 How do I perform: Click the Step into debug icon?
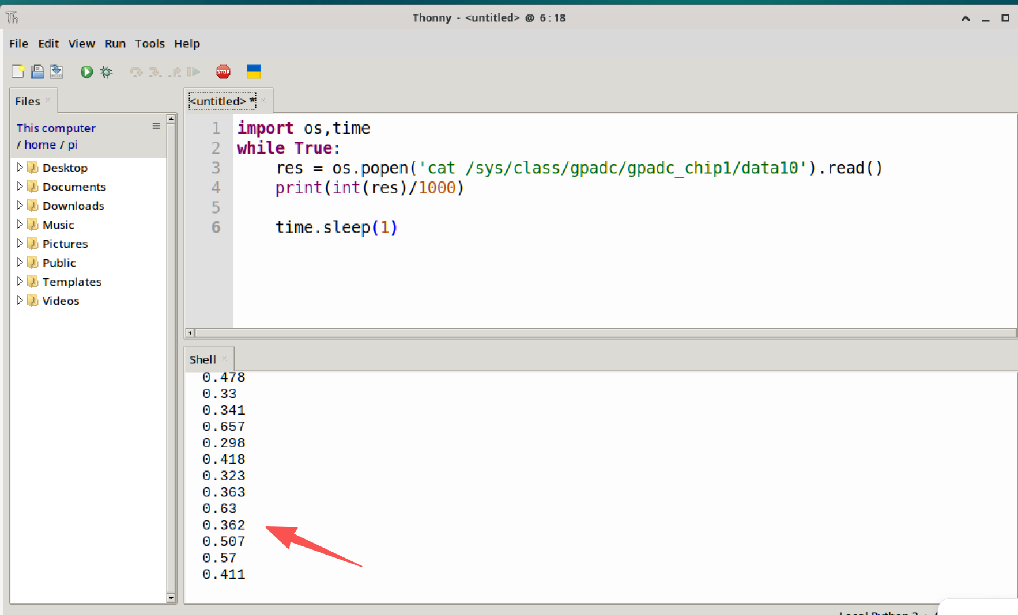pos(155,72)
